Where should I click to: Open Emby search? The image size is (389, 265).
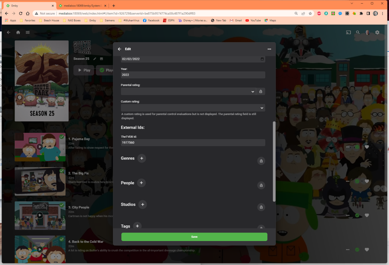pos(358,32)
